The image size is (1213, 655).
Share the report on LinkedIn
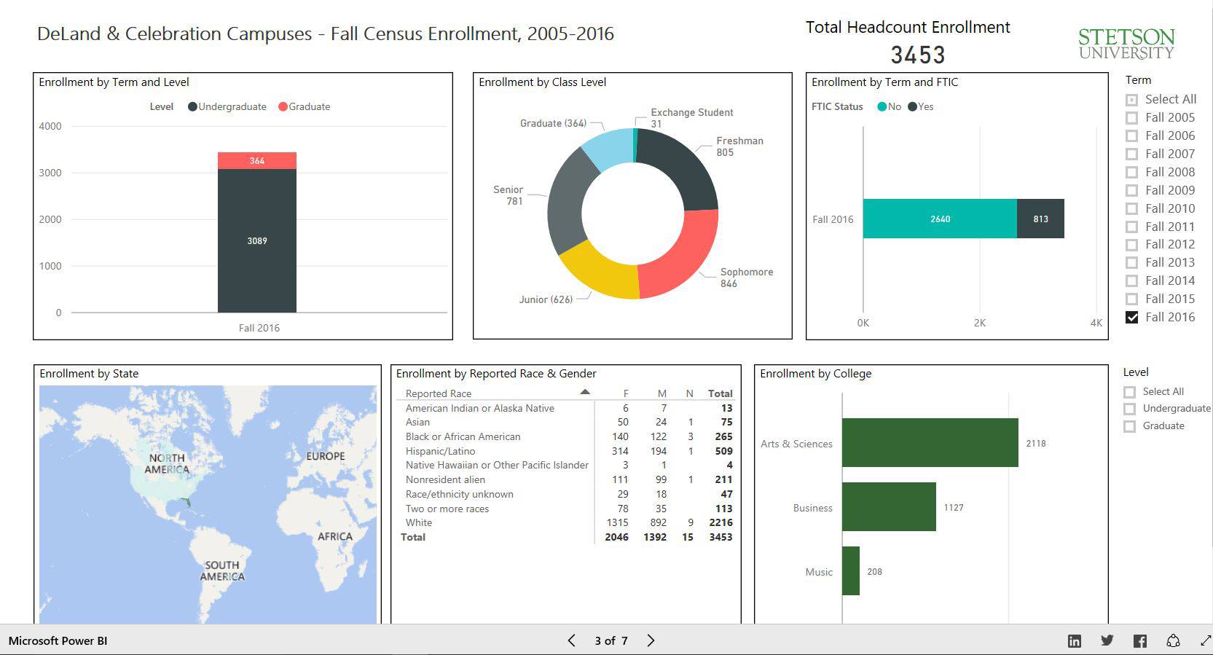(x=1074, y=641)
